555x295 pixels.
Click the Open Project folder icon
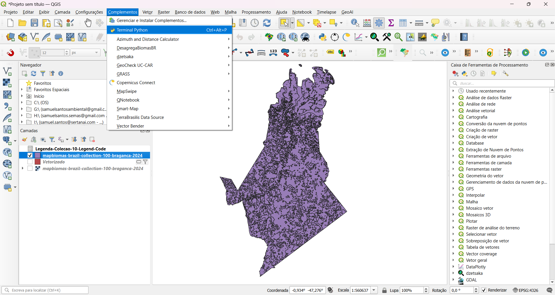pos(22,23)
